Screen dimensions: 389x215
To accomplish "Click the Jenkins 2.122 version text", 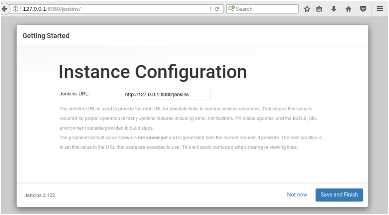I will pyautogui.click(x=40, y=195).
